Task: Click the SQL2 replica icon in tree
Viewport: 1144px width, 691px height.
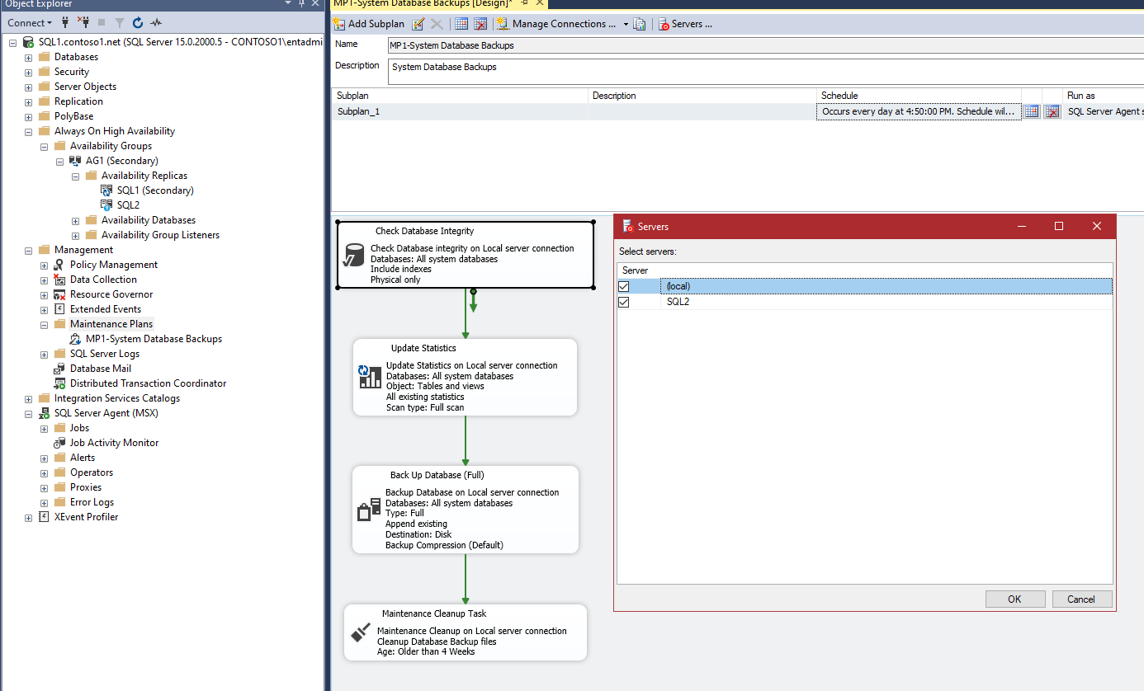Action: [106, 205]
